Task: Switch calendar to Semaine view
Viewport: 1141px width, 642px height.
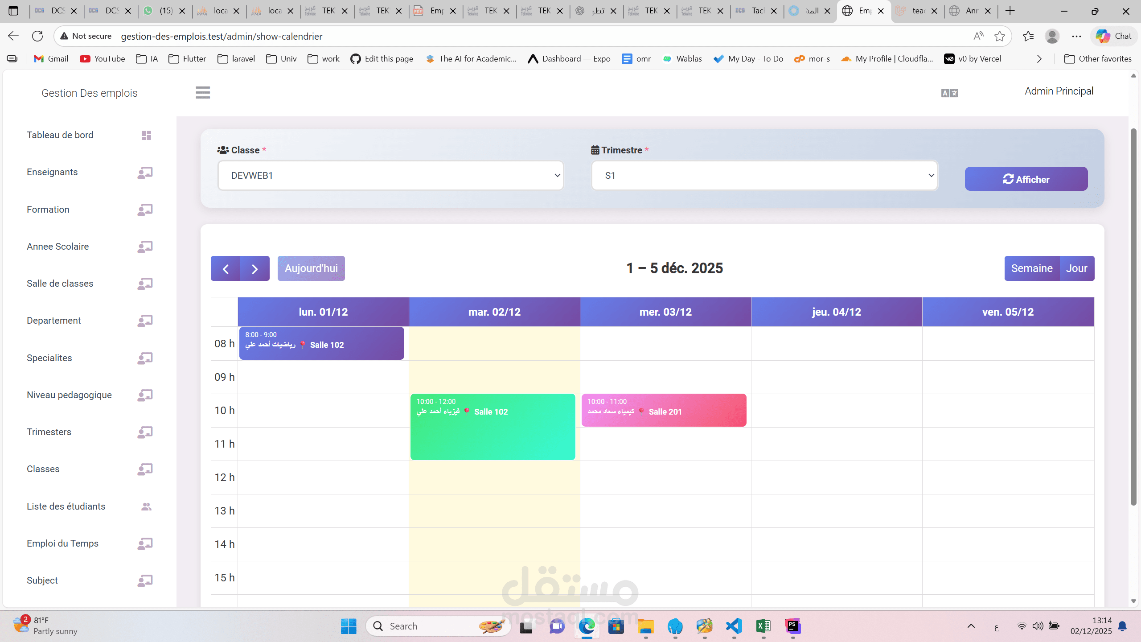Action: (1032, 268)
